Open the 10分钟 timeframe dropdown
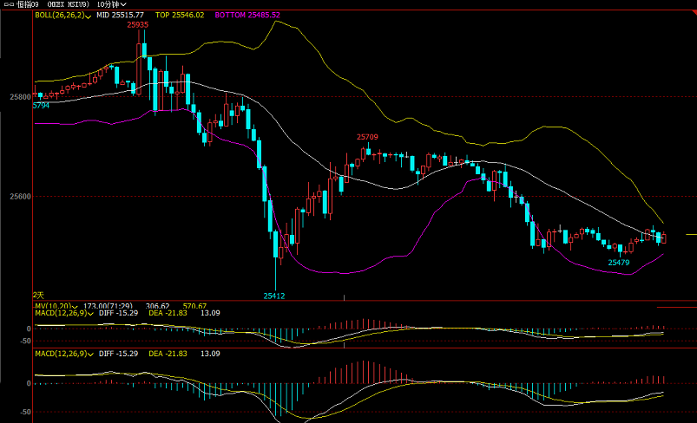The width and height of the screenshot is (697, 423). (112, 4)
